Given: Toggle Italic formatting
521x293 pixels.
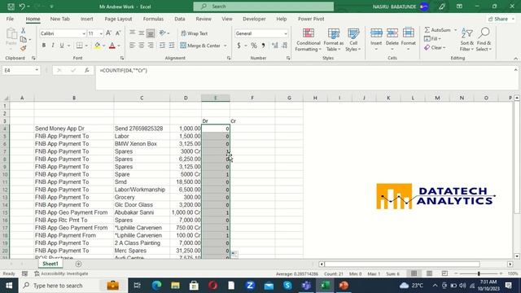Looking at the screenshot, I should tap(52, 46).
